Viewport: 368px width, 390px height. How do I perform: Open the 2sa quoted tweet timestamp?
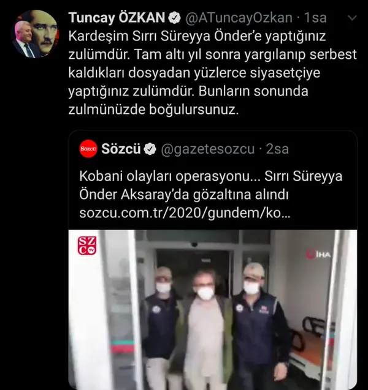click(x=277, y=149)
